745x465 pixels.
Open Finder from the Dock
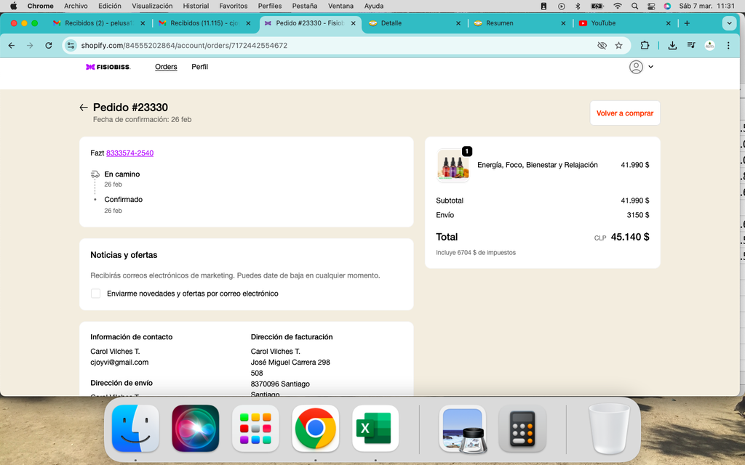(x=135, y=429)
